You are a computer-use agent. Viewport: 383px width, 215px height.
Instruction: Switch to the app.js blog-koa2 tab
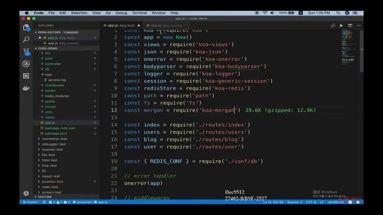point(121,26)
